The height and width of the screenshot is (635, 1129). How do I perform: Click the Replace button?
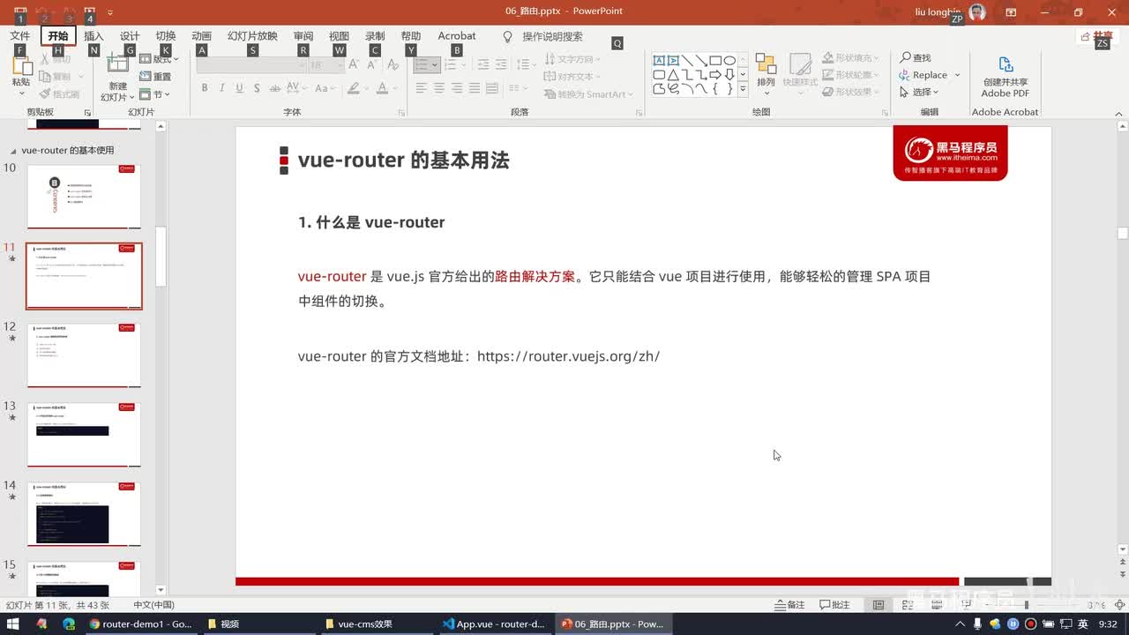pos(923,75)
